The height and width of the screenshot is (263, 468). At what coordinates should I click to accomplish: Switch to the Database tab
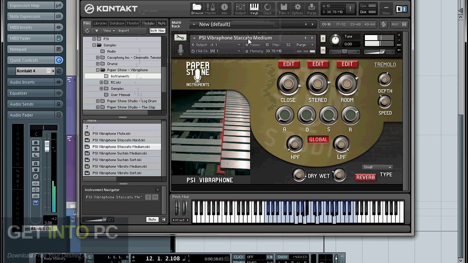pos(117,23)
